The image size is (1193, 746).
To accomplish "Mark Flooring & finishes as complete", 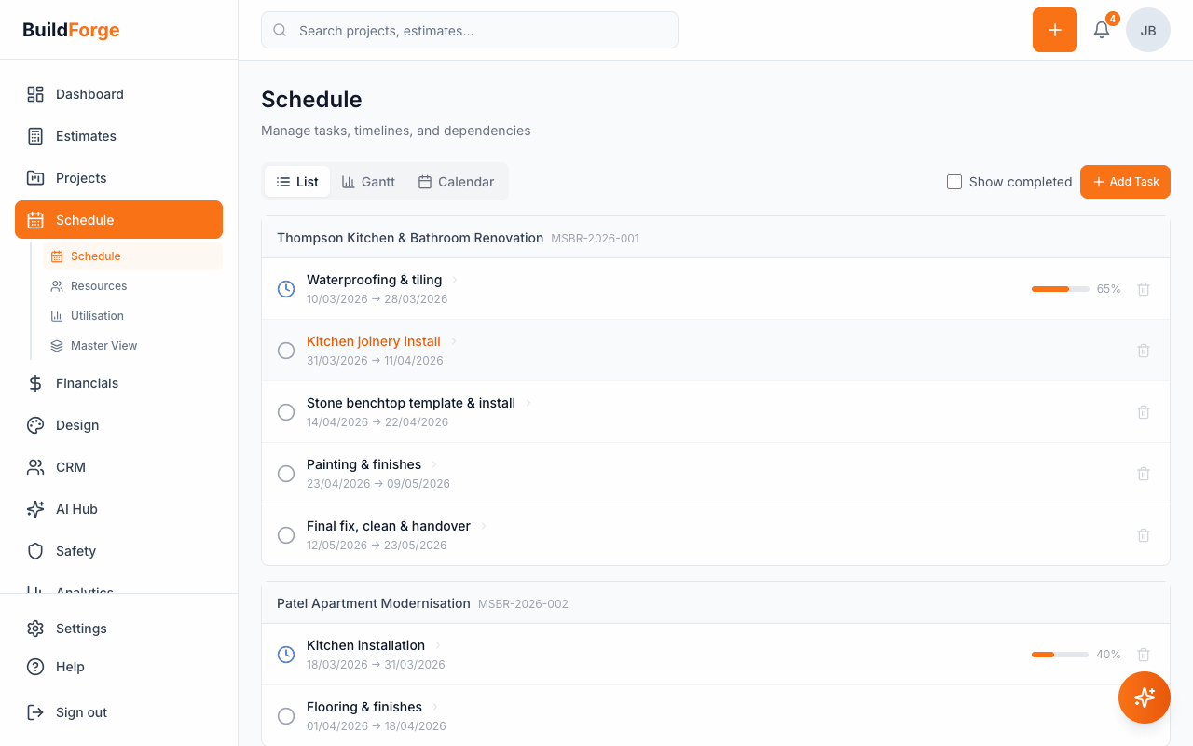I will [286, 716].
